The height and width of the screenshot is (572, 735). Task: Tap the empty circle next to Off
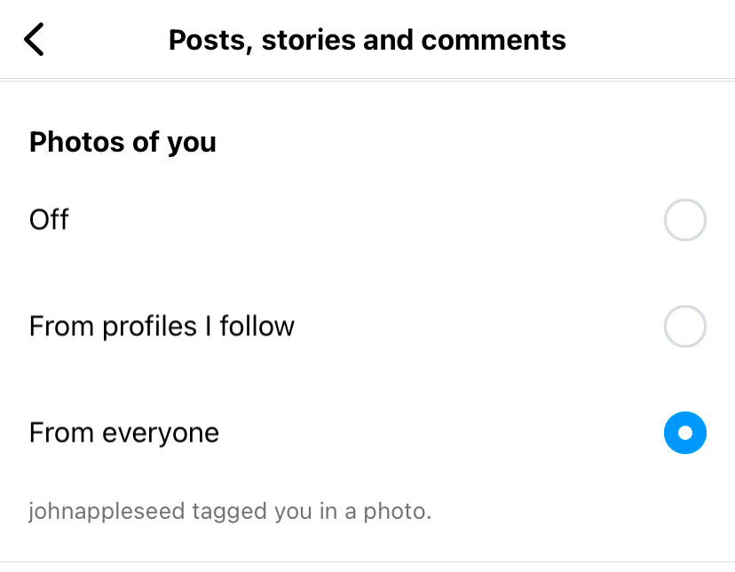click(684, 219)
